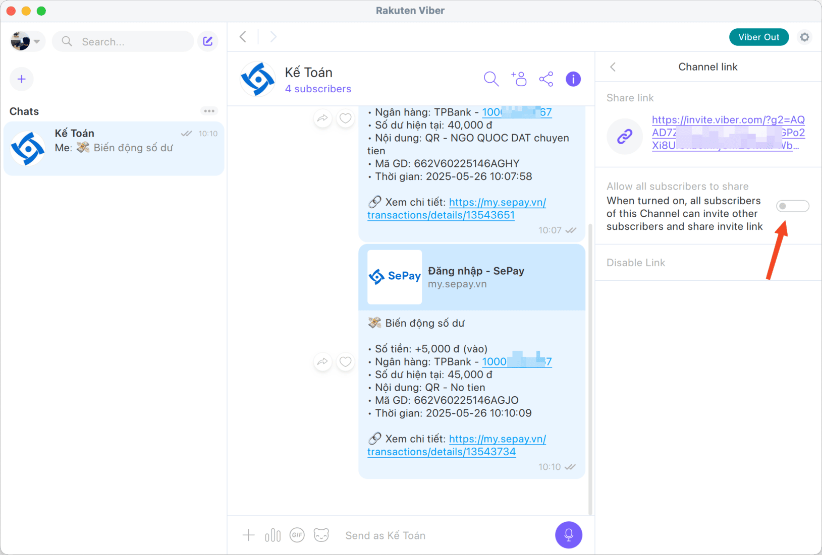Open the channel info icon
Image resolution: width=822 pixels, height=555 pixels.
pyautogui.click(x=573, y=79)
